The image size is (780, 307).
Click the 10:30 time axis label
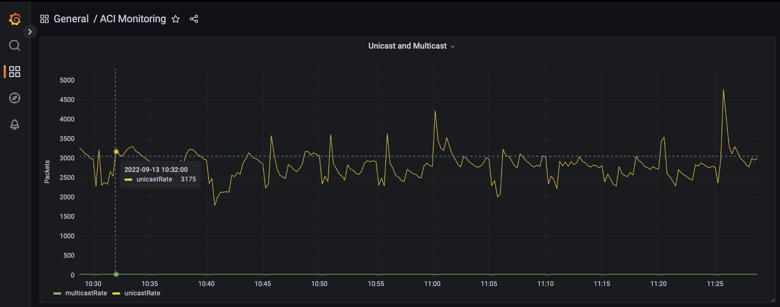pos(93,284)
